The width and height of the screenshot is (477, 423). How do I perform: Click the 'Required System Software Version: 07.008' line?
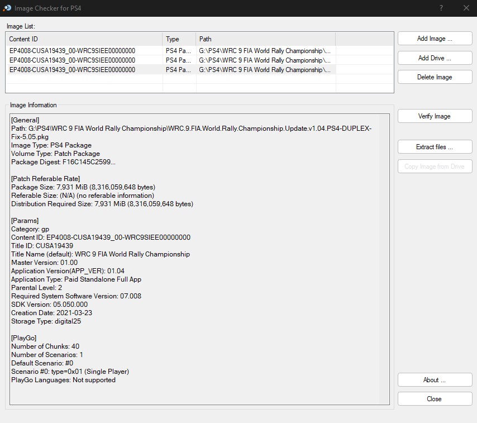[x=77, y=296]
